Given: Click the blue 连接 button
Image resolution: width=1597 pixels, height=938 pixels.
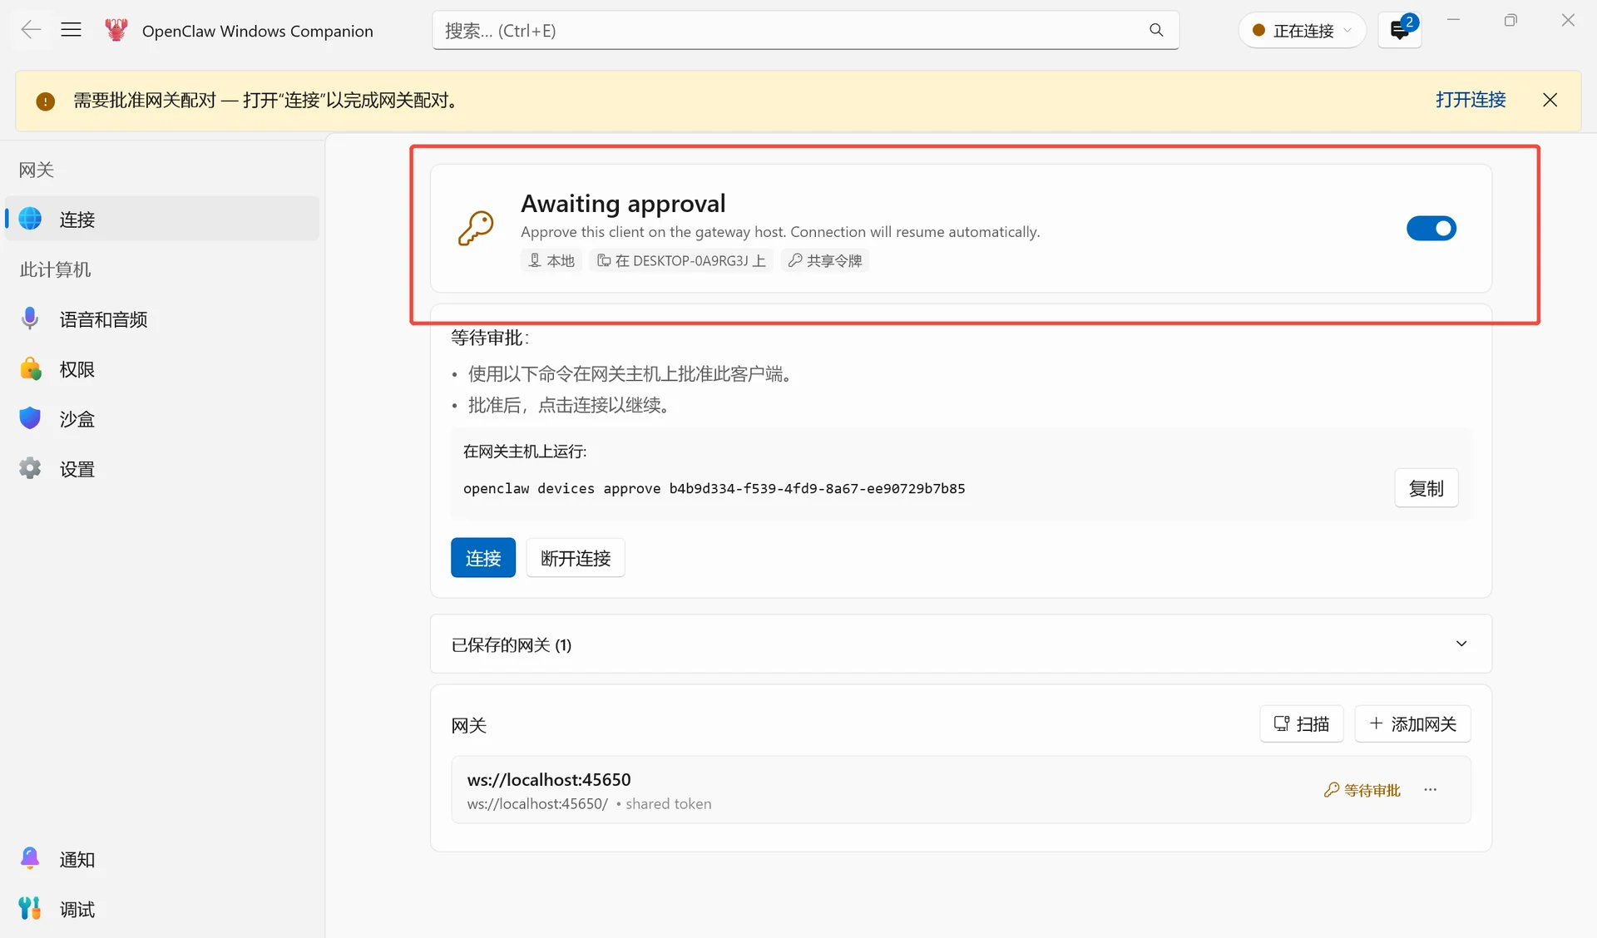Looking at the screenshot, I should pos(483,557).
